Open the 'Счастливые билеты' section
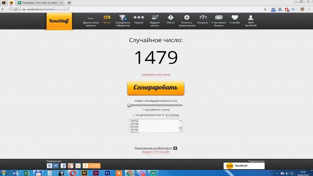Screen dimensions: 313x176 tap(219, 21)
